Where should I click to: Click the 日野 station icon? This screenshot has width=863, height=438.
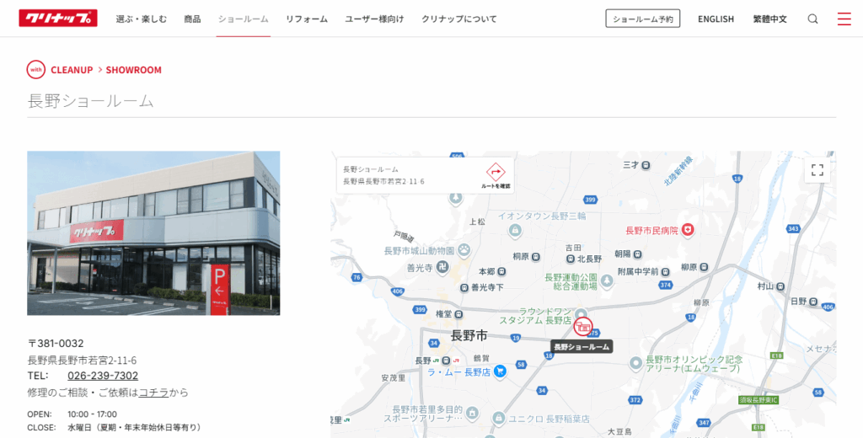tap(813, 302)
